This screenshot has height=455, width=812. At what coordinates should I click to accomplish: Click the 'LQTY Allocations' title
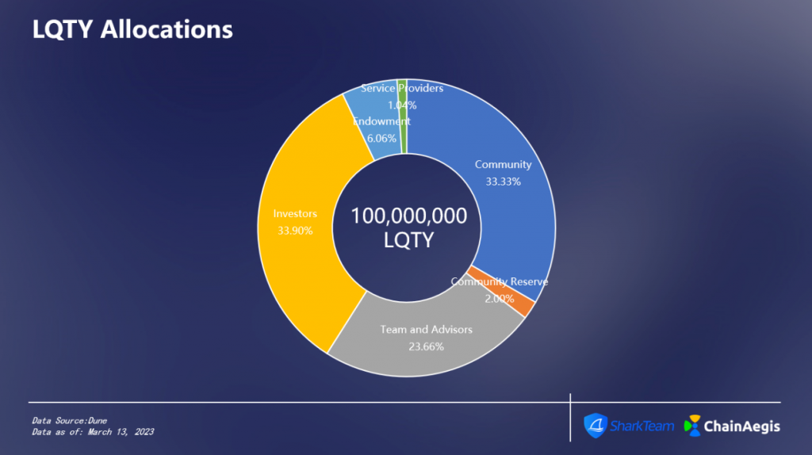pyautogui.click(x=132, y=29)
